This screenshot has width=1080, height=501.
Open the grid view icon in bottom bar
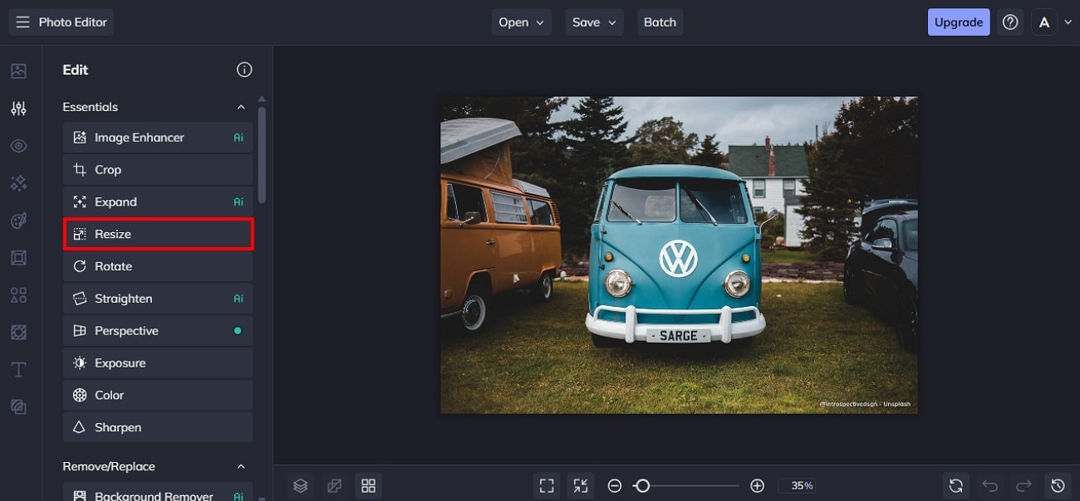(369, 485)
